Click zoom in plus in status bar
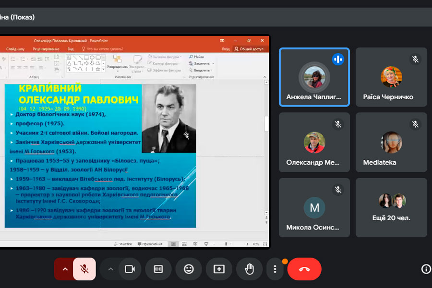 247,244
